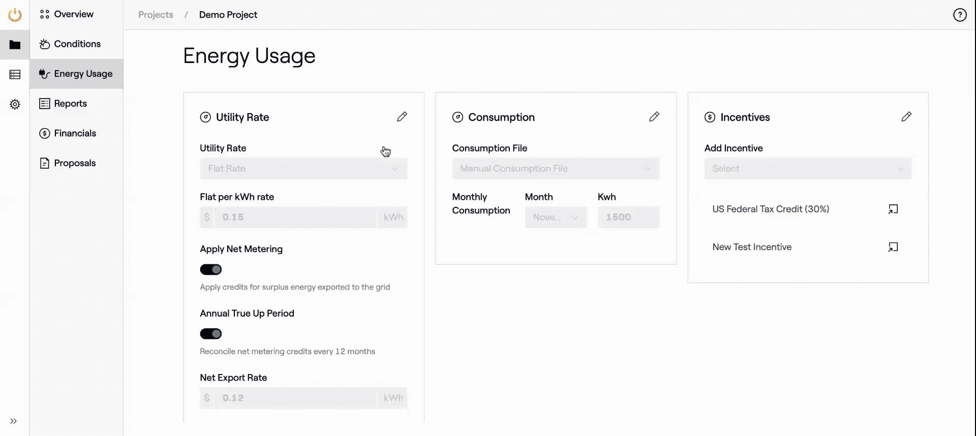Screen dimensions: 976x436
Task: Toggle Apply Net Metering switch
Action: coord(211,269)
